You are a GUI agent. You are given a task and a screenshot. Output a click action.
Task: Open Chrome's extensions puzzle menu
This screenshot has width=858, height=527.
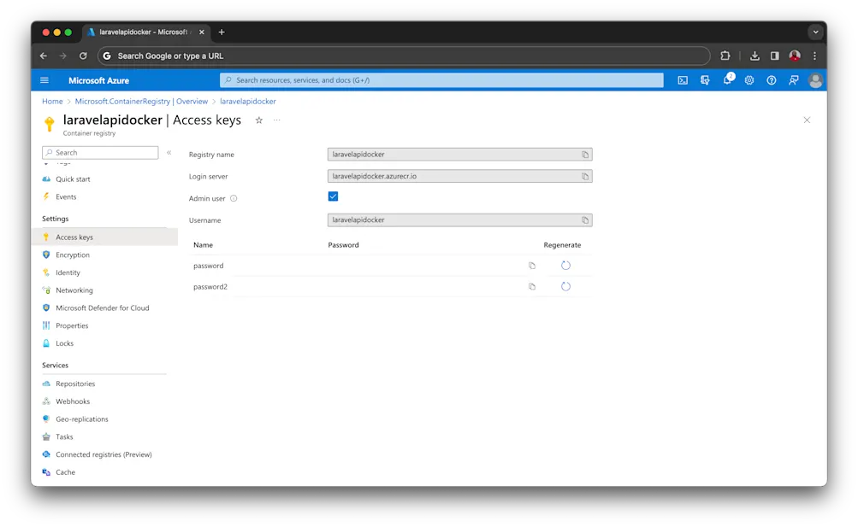[725, 55]
